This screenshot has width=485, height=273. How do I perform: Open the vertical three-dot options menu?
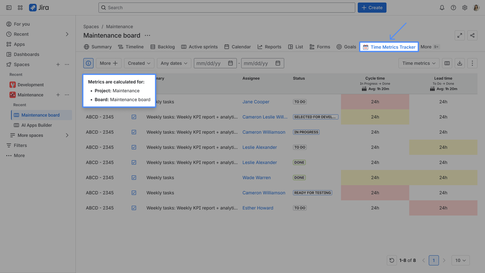click(x=472, y=63)
